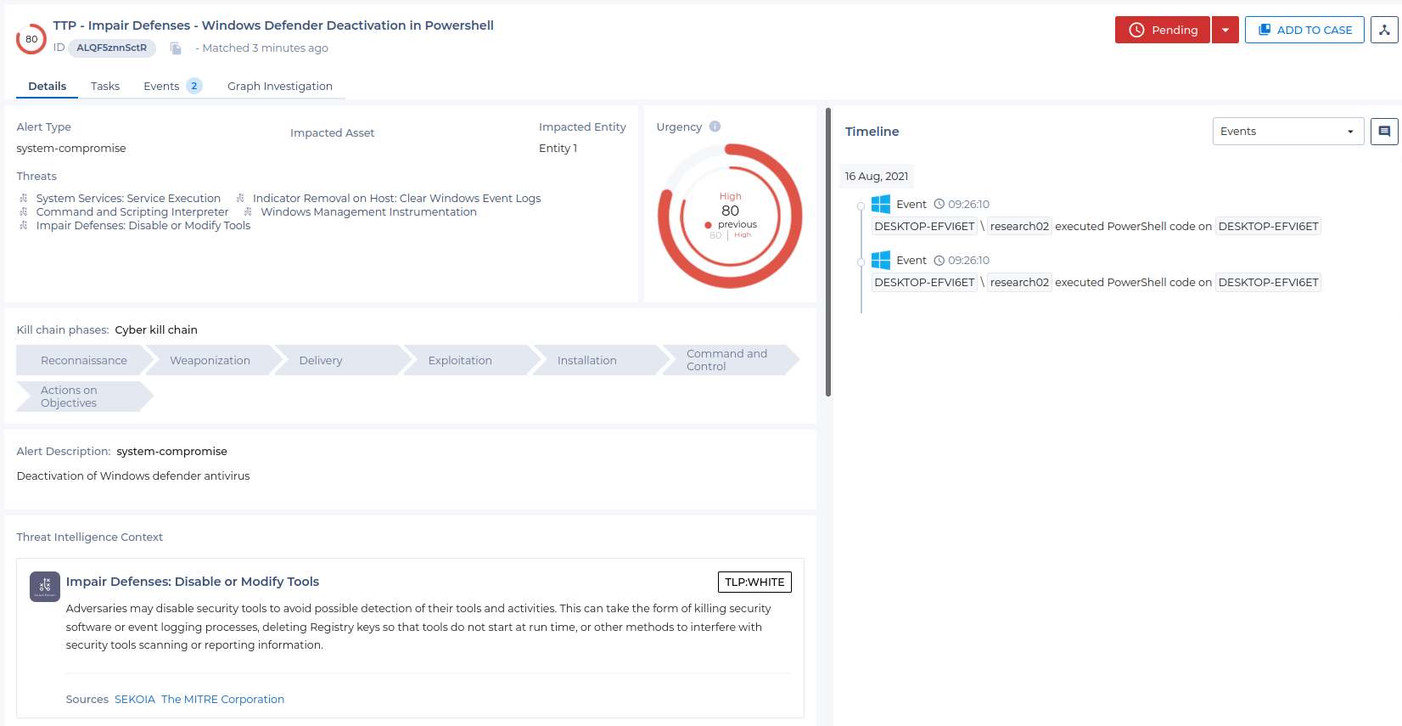Click icon next to System Services: Service Execution
Viewport: 1402px width, 726px height.
[24, 198]
